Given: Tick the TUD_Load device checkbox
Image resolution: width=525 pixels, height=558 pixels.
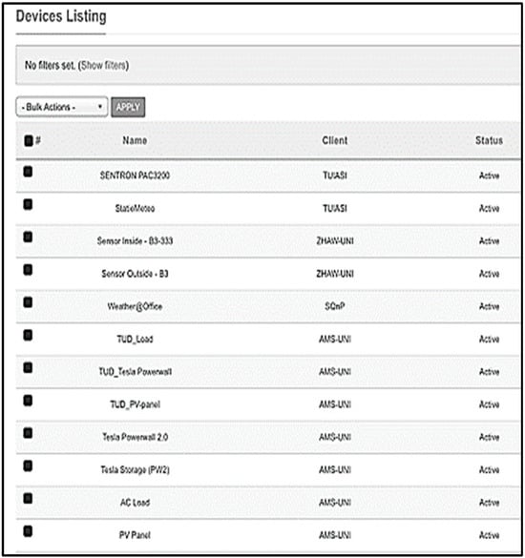Looking at the screenshot, I should click(28, 335).
